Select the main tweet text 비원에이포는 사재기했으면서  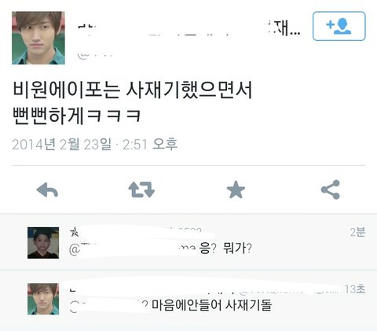132,90
